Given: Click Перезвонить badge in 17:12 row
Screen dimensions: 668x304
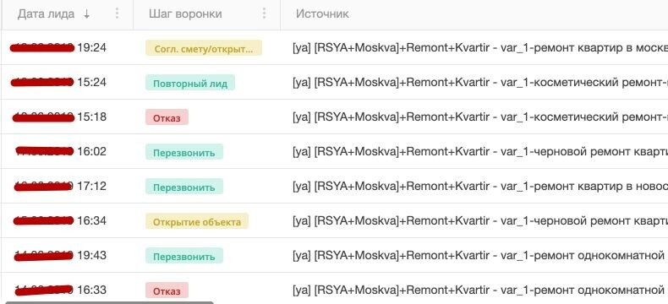Looking at the screenshot, I should (x=184, y=187).
